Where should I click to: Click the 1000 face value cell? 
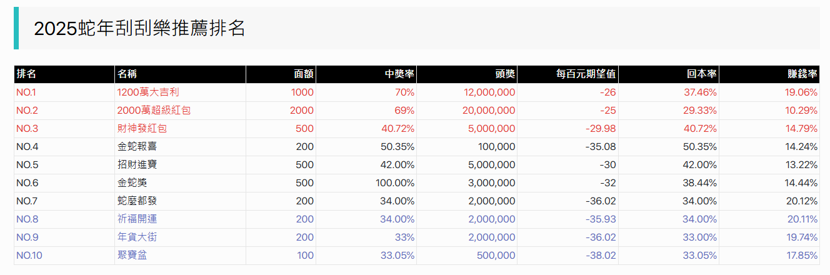(281, 92)
